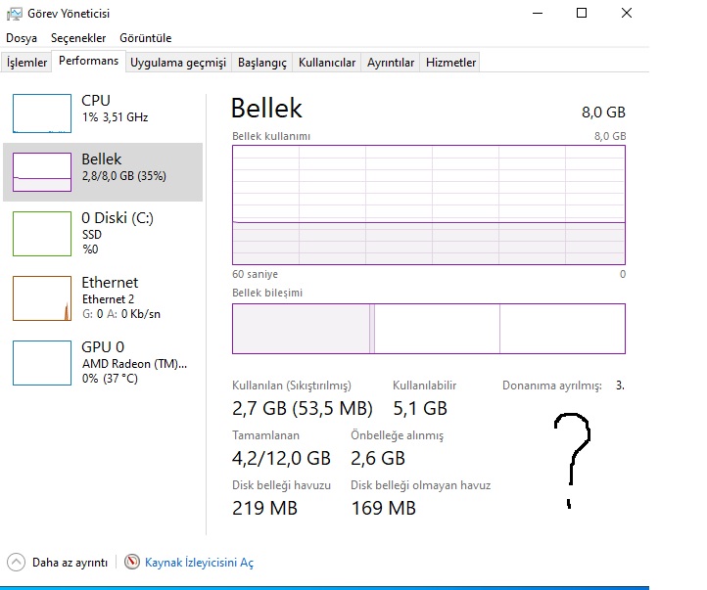Click the Kaynak İzleyicisini Aç link

click(199, 563)
